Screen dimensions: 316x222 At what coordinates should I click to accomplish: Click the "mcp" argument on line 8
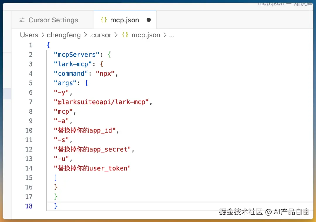coord(63,112)
